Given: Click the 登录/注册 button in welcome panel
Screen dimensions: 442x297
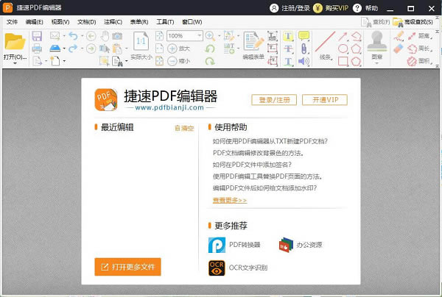Looking at the screenshot, I should [274, 100].
